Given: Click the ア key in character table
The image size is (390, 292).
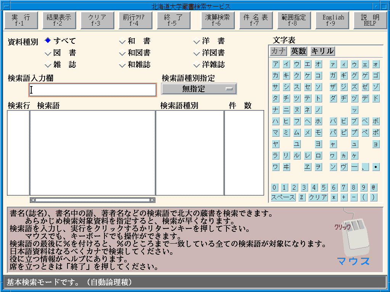Looking at the screenshot, I should pyautogui.click(x=275, y=64).
